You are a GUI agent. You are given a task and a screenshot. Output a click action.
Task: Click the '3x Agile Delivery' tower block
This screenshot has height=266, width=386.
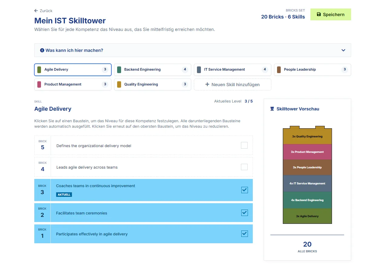coord(307,216)
